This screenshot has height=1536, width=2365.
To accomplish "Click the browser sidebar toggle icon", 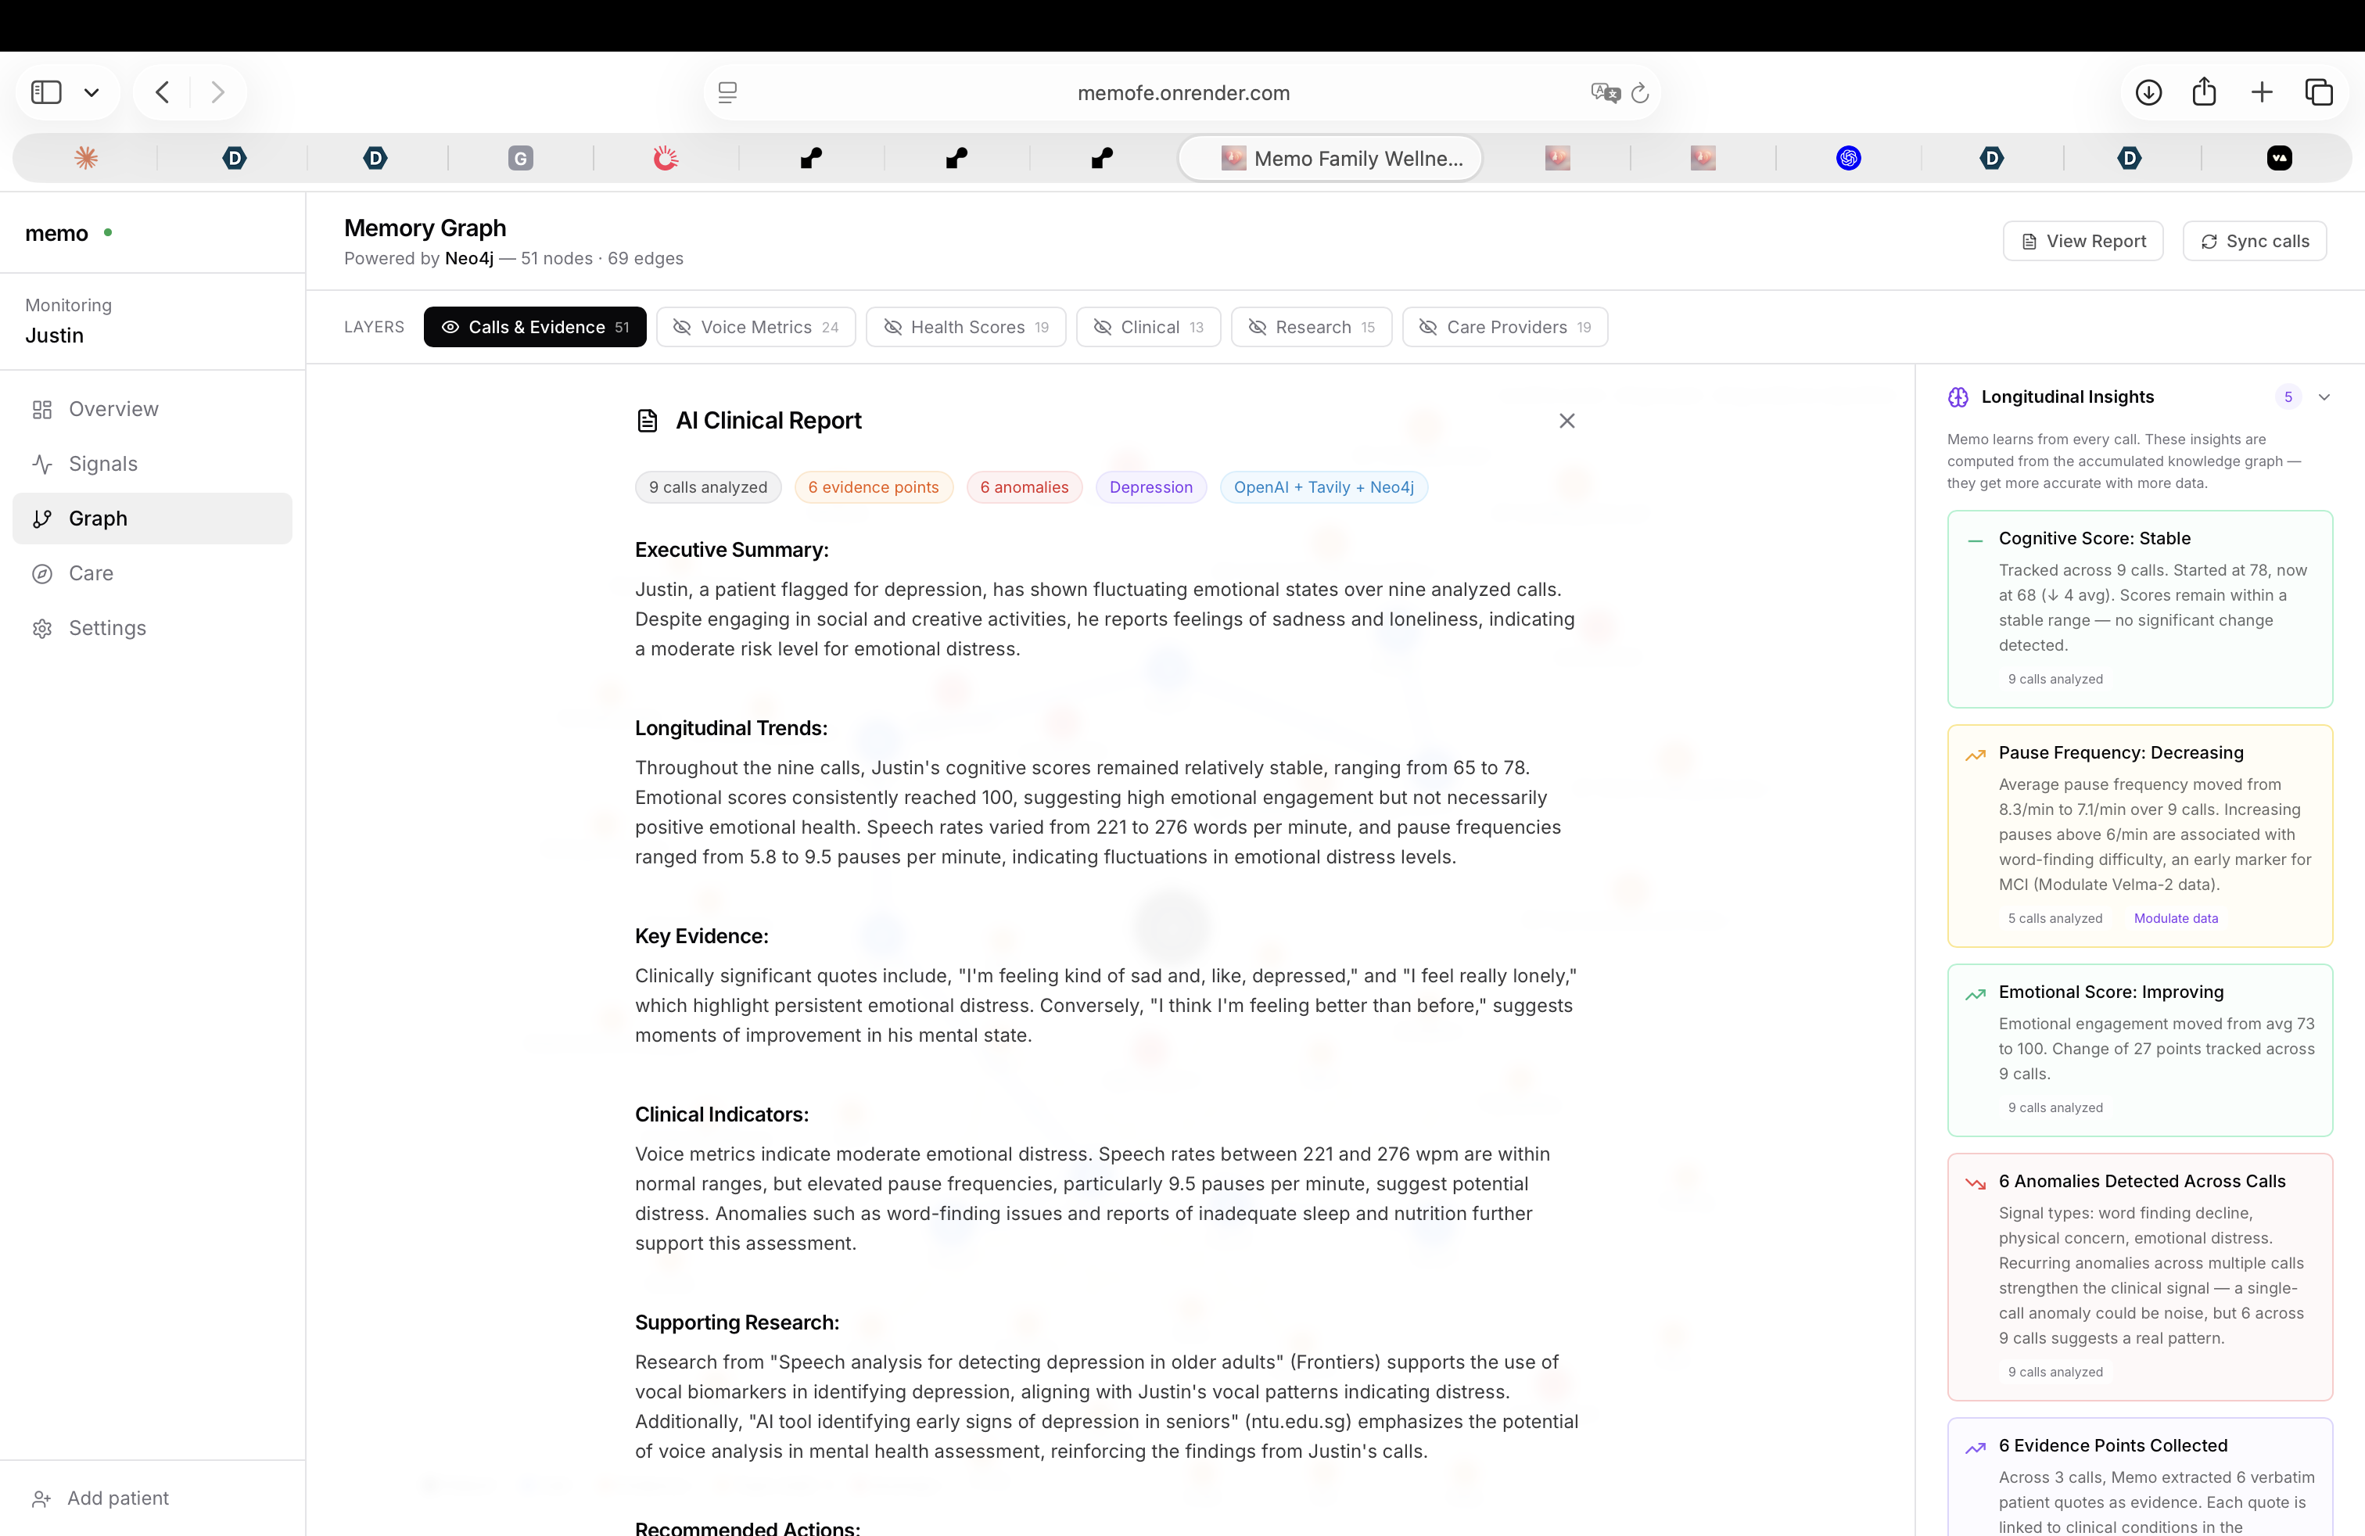I will (x=47, y=92).
